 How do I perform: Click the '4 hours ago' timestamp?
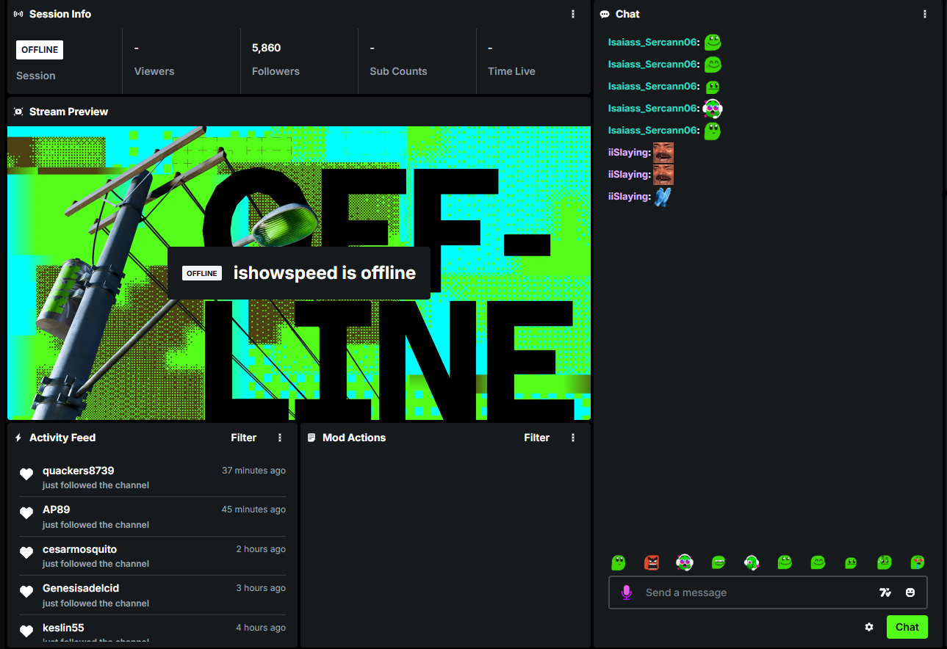pos(261,628)
